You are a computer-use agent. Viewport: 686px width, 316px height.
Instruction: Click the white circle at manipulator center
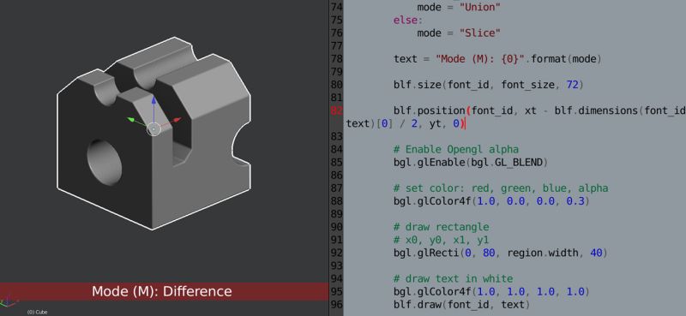(153, 129)
